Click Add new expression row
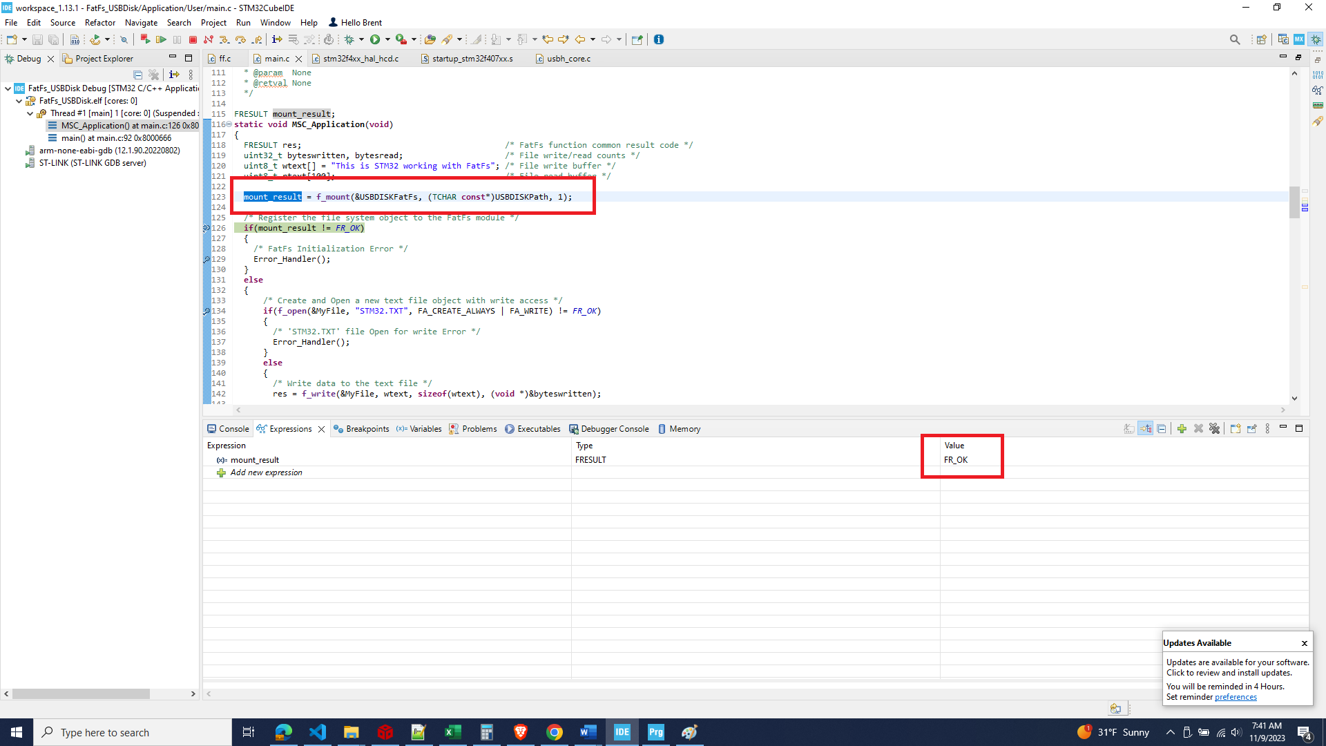Image resolution: width=1326 pixels, height=746 pixels. point(266,473)
